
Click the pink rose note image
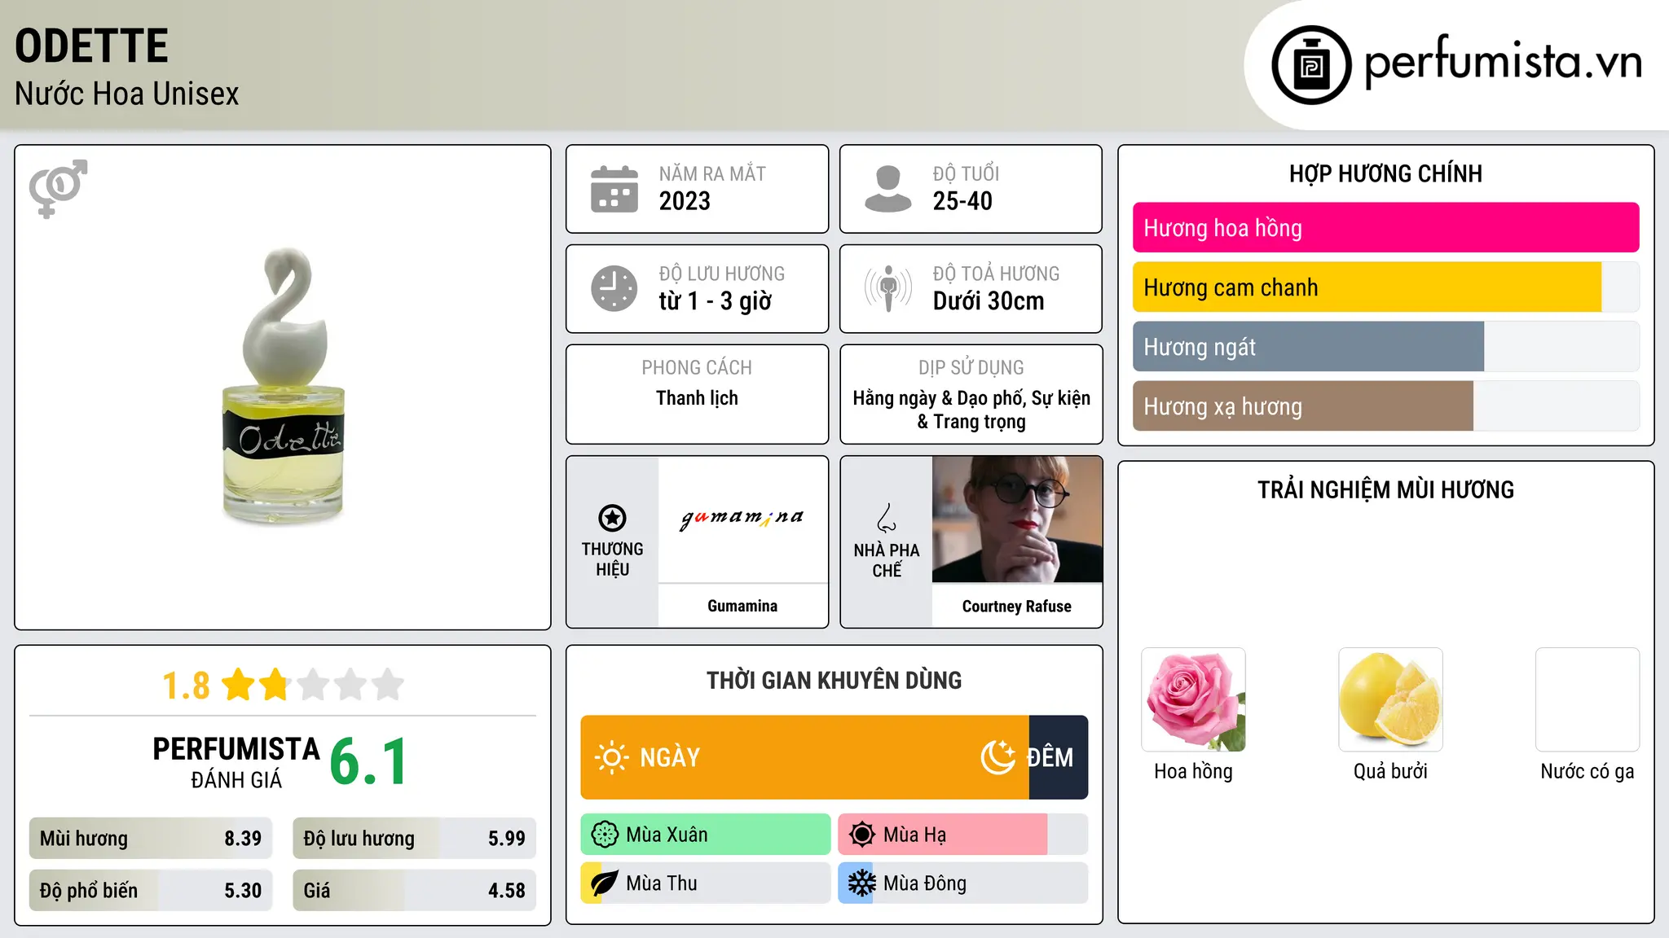click(x=1194, y=699)
